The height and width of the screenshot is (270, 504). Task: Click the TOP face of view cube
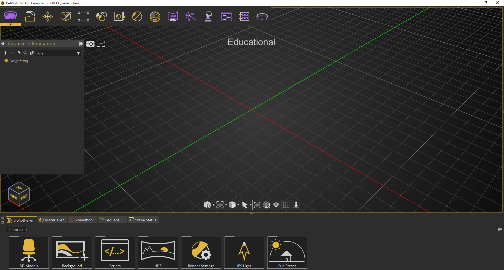point(19,187)
